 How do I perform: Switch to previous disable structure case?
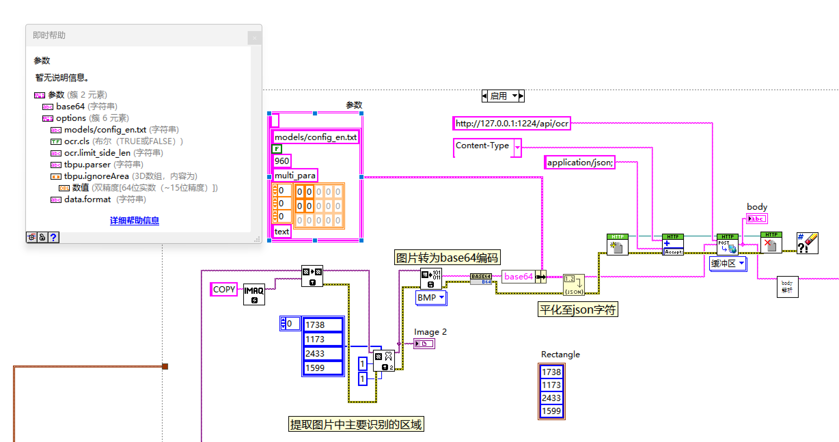point(484,96)
